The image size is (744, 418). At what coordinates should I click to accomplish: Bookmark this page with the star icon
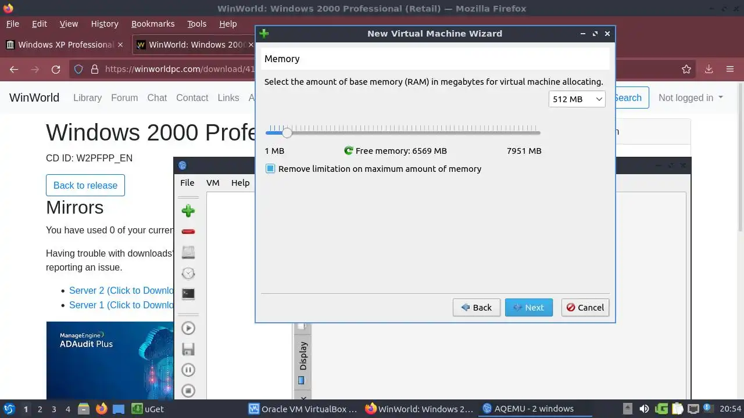pyautogui.click(x=686, y=69)
